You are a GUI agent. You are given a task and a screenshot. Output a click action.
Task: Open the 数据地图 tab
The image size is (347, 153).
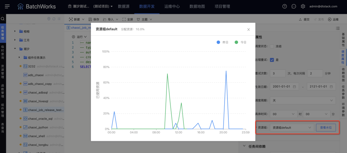(197, 6)
